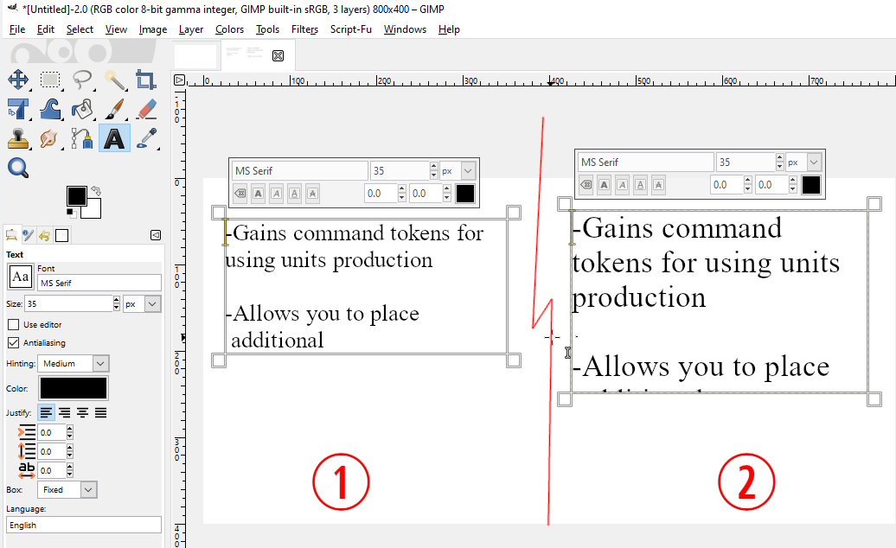896x548 pixels.
Task: Click black color swatch in right on-canvas toolbar
Action: 811,185
